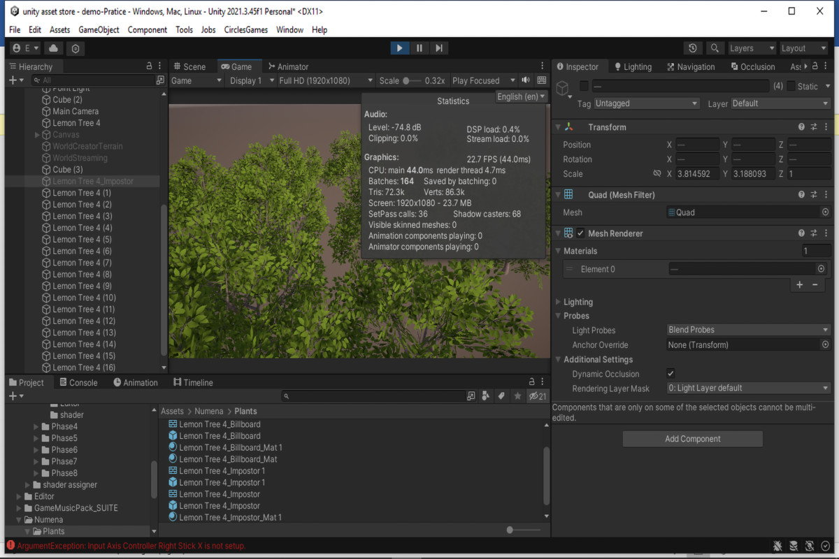
Task: Disable the Mesh Renderer component checkbox
Action: (x=580, y=233)
